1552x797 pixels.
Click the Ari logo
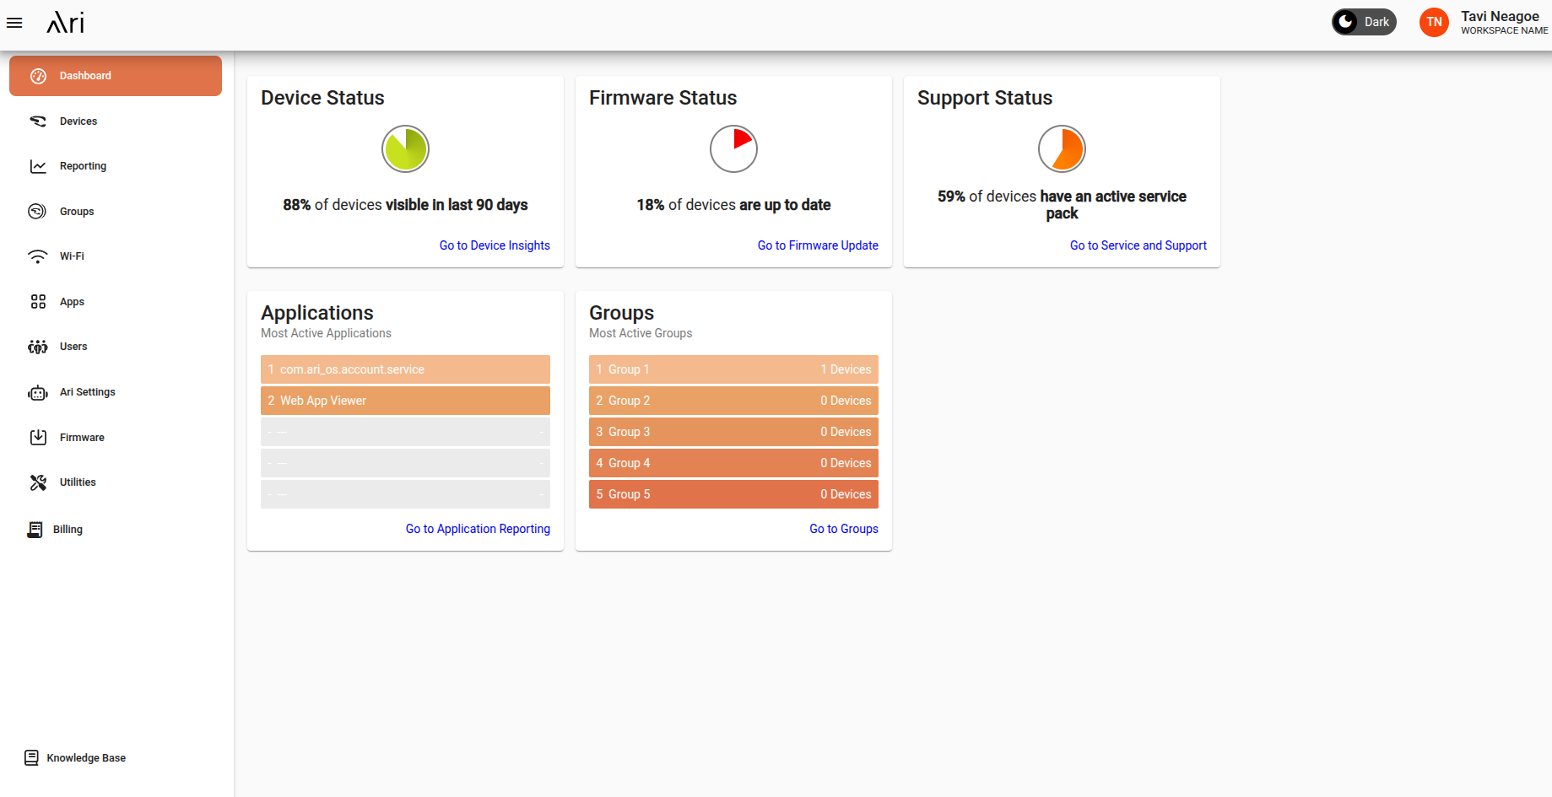point(66,23)
